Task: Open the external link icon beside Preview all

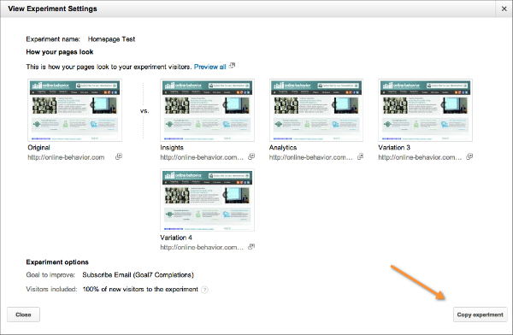Action: tap(232, 66)
